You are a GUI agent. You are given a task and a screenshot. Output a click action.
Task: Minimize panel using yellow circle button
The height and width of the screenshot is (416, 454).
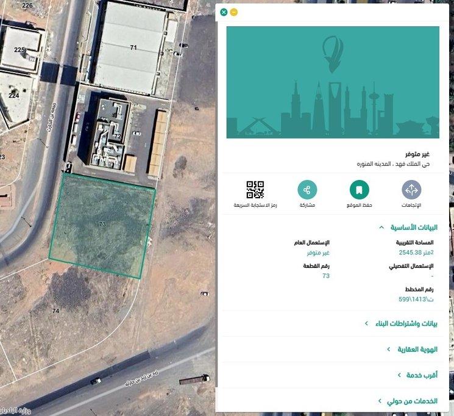click(234, 12)
